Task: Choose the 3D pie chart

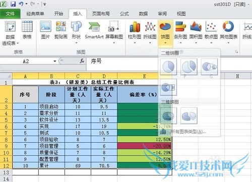Action: coord(168,116)
